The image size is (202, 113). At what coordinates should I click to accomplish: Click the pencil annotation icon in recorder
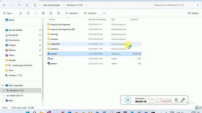point(183,100)
